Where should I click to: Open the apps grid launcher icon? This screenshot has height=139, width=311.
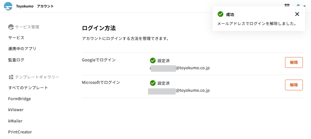coord(287,5)
